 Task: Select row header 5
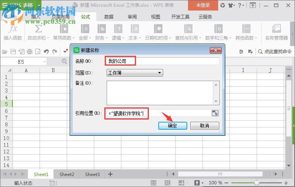pos(6,104)
